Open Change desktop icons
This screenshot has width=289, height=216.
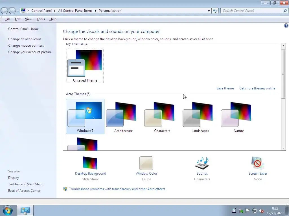coord(25,39)
